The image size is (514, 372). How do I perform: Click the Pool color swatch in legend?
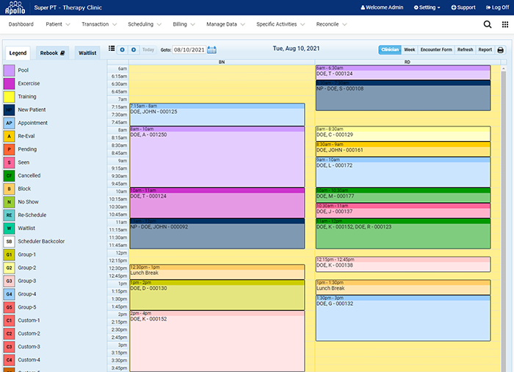[9, 71]
